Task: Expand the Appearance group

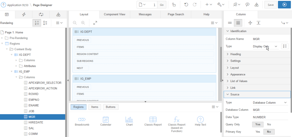Action: (257, 74)
